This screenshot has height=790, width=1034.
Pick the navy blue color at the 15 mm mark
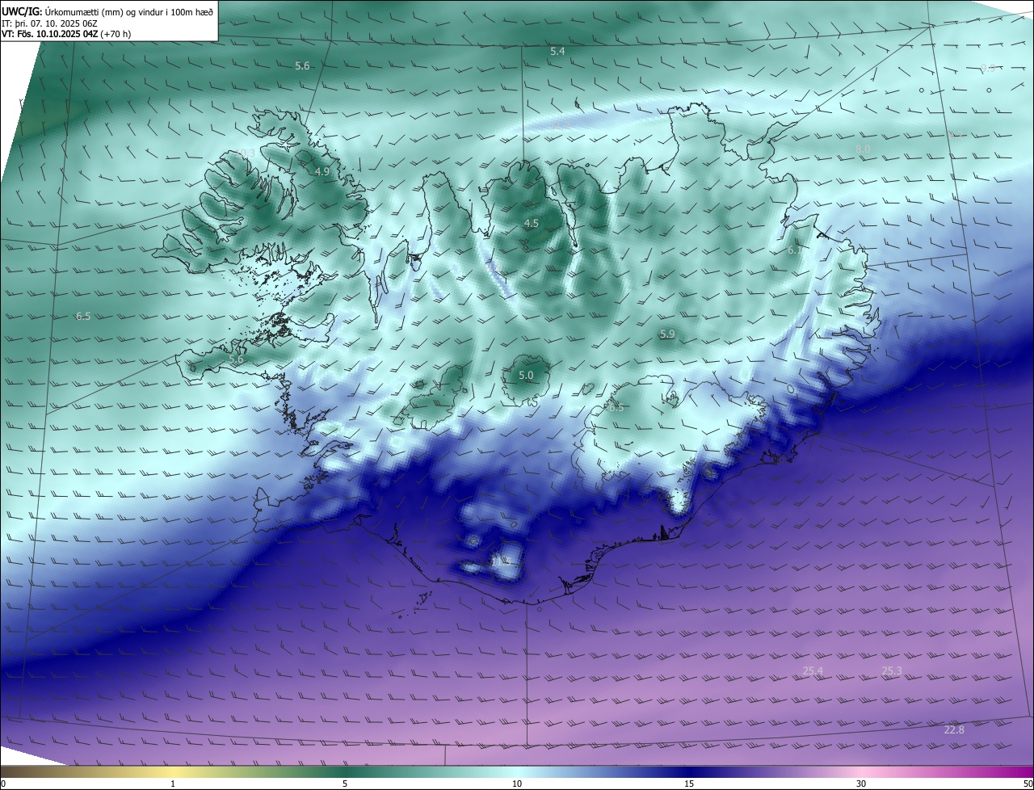(x=689, y=771)
